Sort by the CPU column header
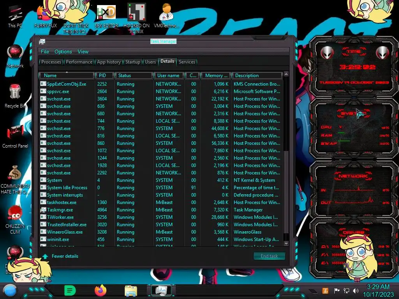399x299 pixels. [192, 76]
